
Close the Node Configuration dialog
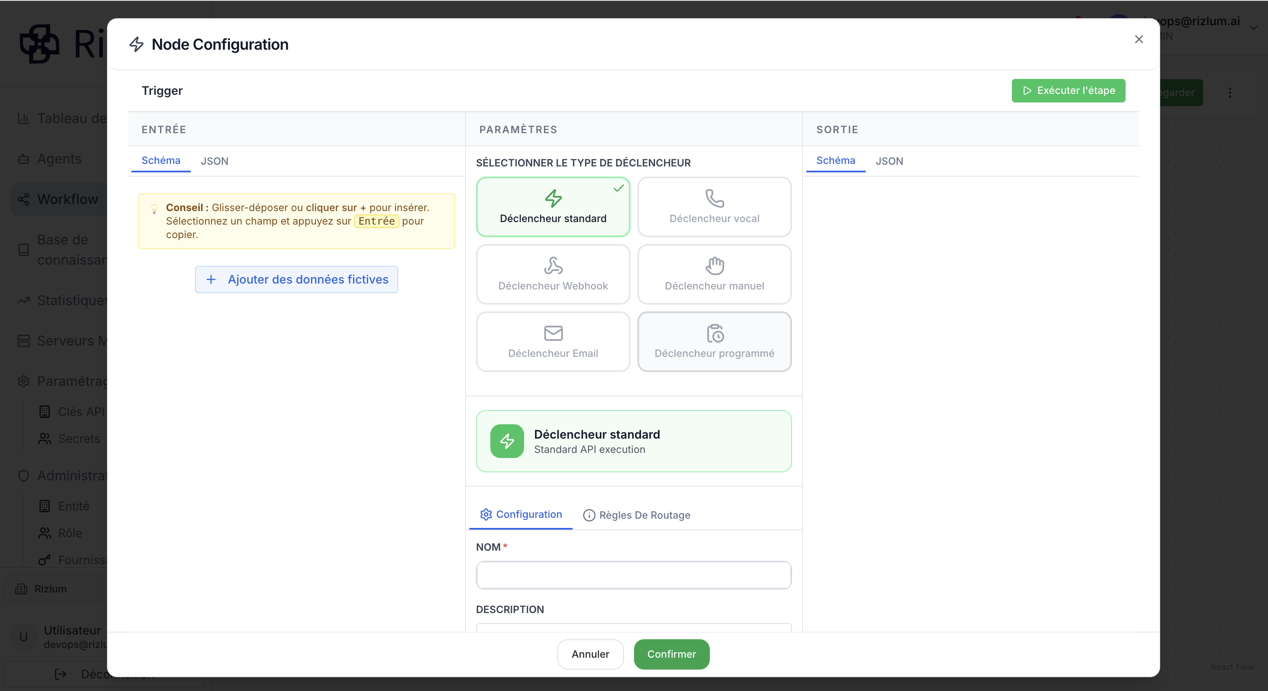(x=1139, y=39)
